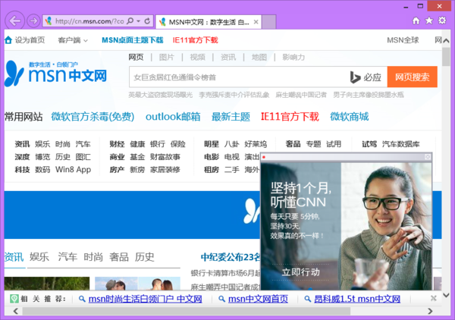Open a new blank tab
This screenshot has height=320, width=455.
(269, 22)
